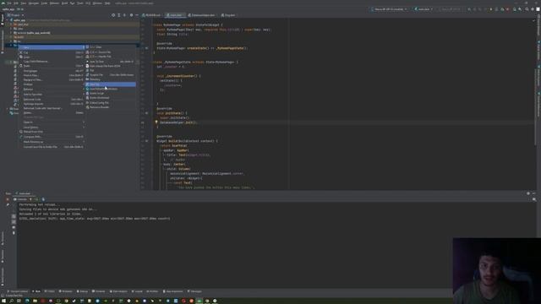The width and height of the screenshot is (541, 304).
Task: Open File menu in menu bar
Action: click(x=9, y=3)
